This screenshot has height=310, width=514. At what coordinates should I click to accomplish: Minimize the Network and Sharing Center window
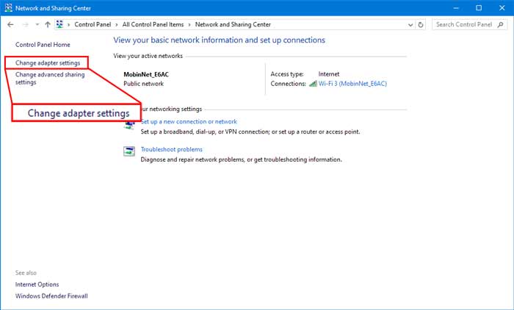[456, 8]
